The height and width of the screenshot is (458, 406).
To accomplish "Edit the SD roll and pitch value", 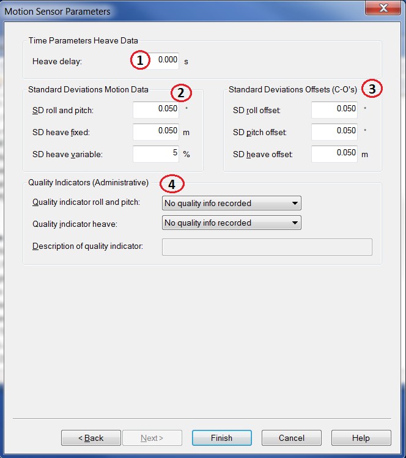I will (156, 110).
